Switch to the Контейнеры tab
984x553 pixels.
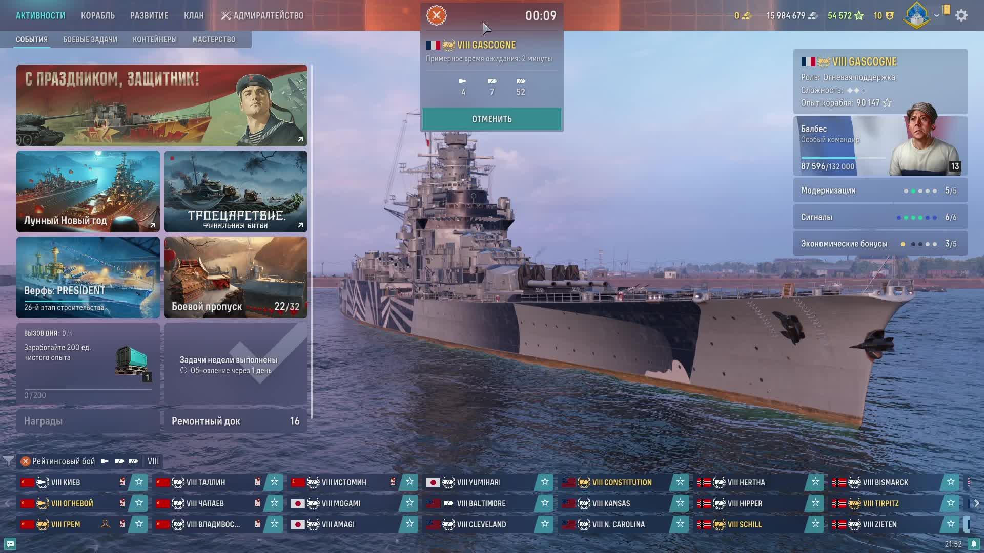[x=155, y=39]
